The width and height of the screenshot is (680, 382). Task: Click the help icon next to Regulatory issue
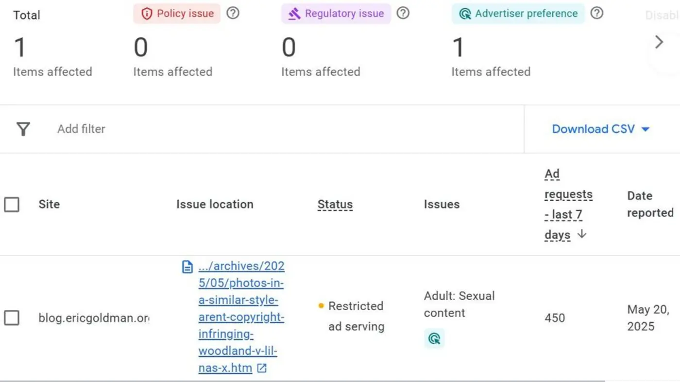click(x=403, y=14)
